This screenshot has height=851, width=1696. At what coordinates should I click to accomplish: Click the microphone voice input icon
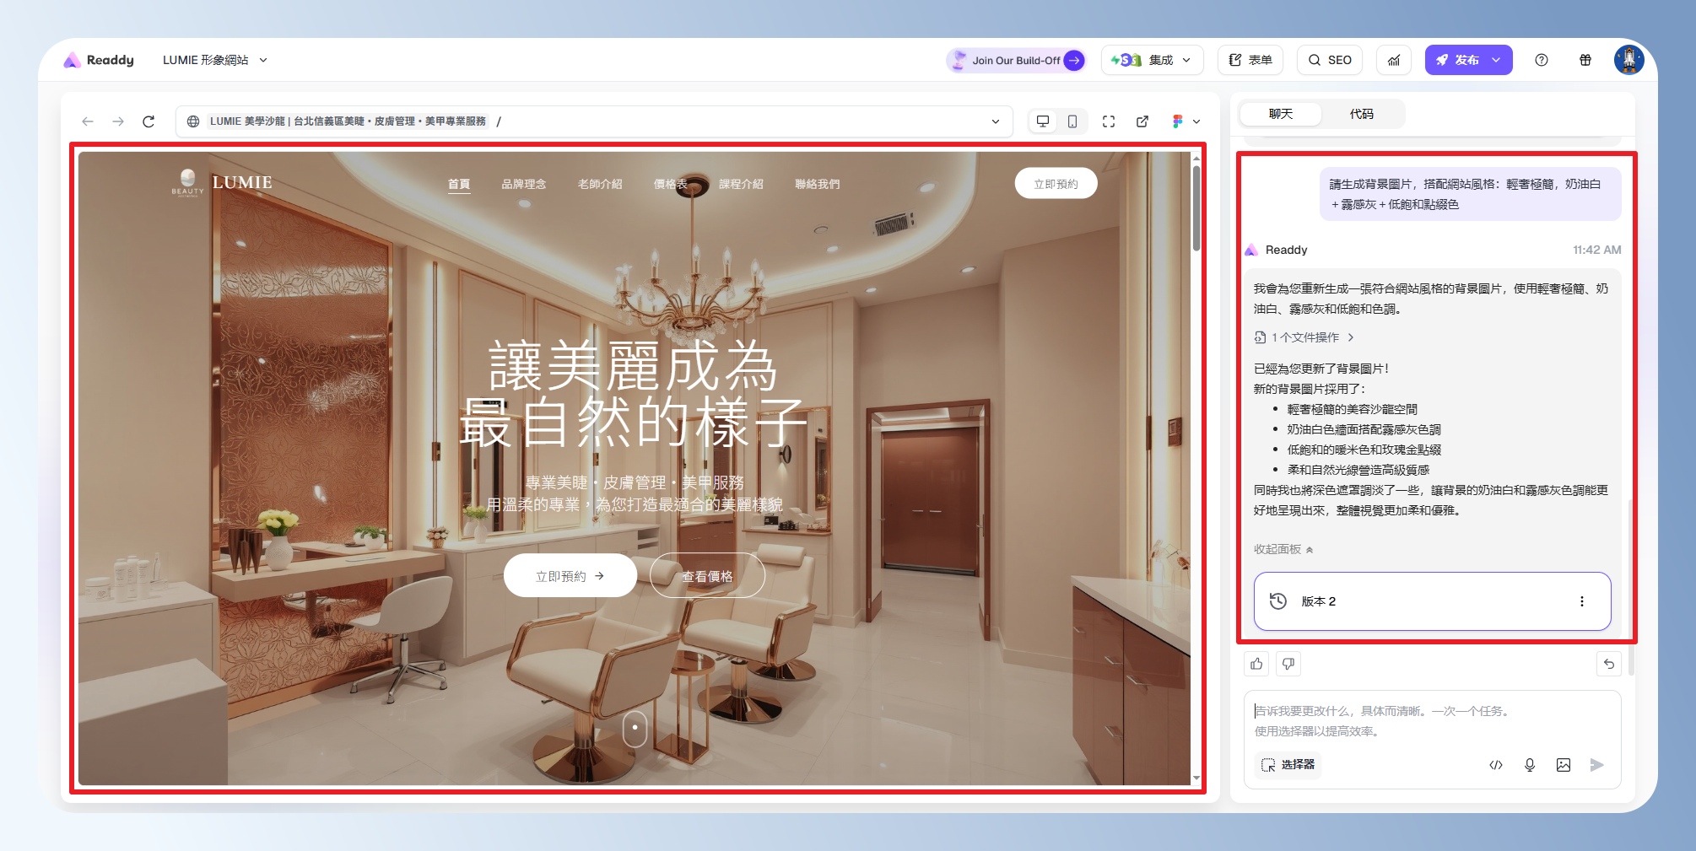tap(1530, 765)
